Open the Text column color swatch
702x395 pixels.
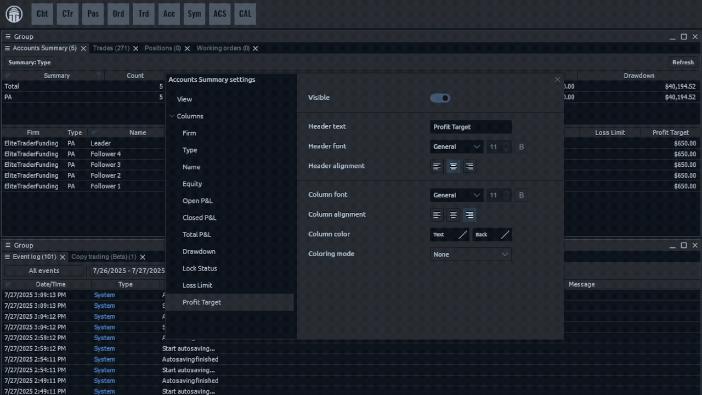[450, 235]
